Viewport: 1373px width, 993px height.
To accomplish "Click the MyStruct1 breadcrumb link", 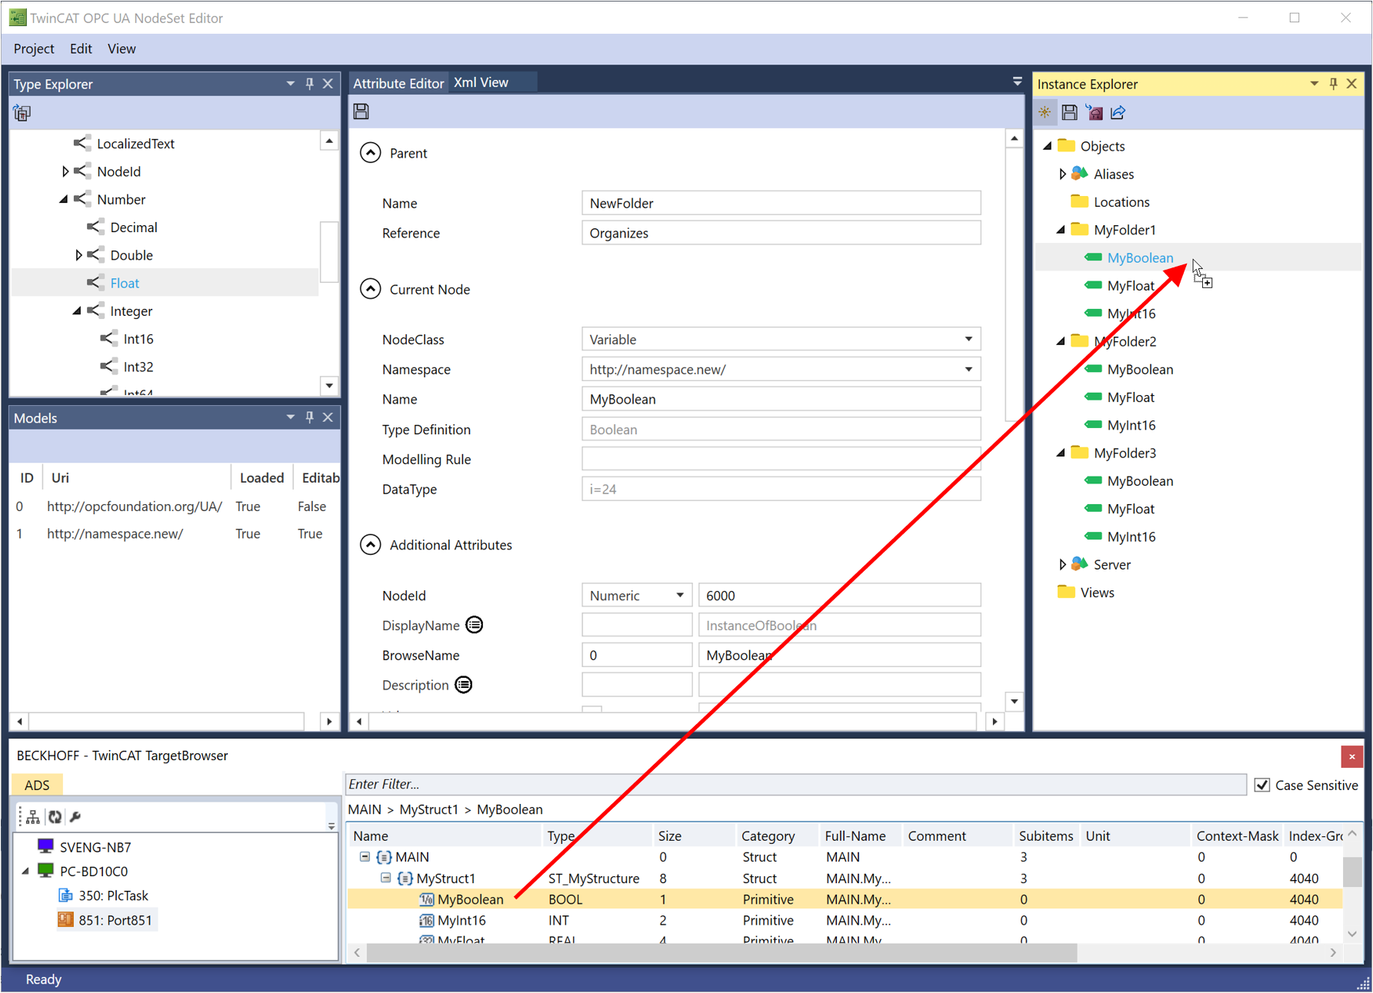I will point(429,809).
